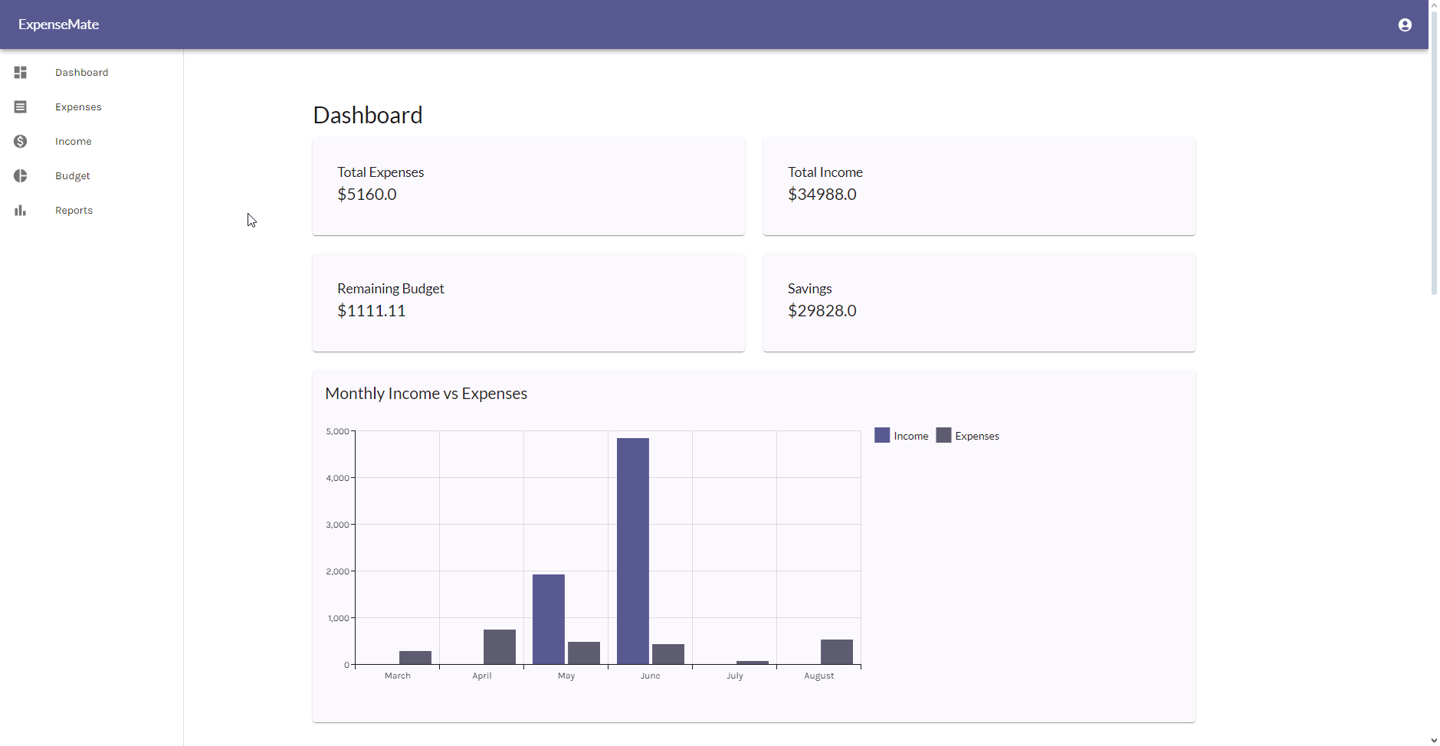This screenshot has height=746, width=1440.
Task: Click the April expenses bar
Action: click(x=500, y=646)
